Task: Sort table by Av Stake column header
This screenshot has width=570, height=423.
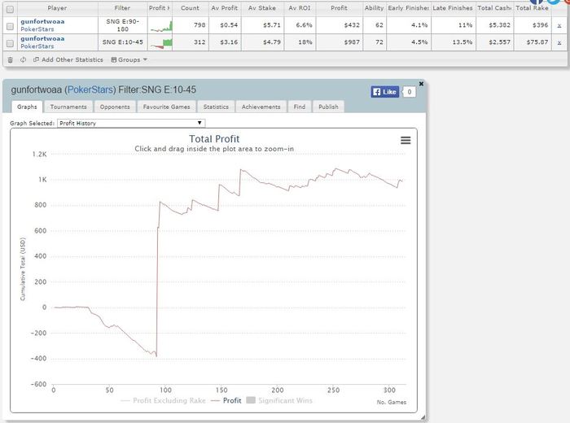Action: [x=262, y=8]
